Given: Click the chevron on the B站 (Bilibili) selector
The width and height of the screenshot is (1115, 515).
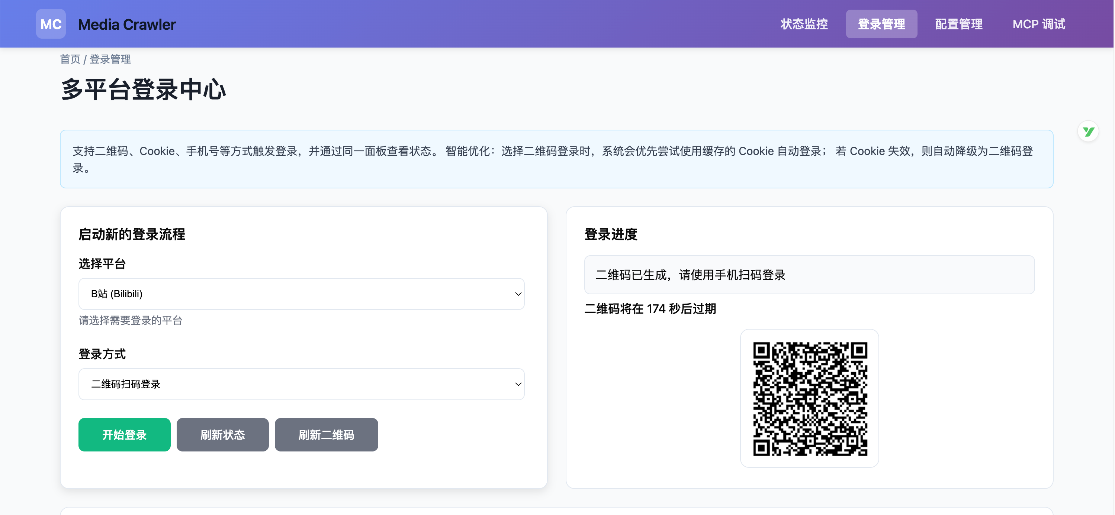Looking at the screenshot, I should [x=518, y=294].
